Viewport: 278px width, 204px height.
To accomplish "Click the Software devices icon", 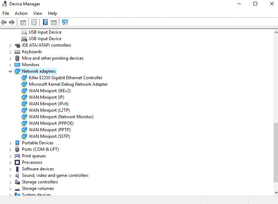I will pos(17,169).
